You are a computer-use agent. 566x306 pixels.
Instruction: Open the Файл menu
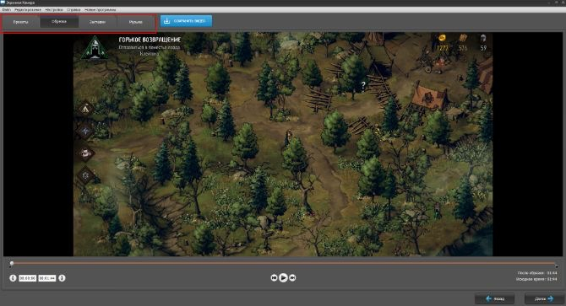coord(7,10)
